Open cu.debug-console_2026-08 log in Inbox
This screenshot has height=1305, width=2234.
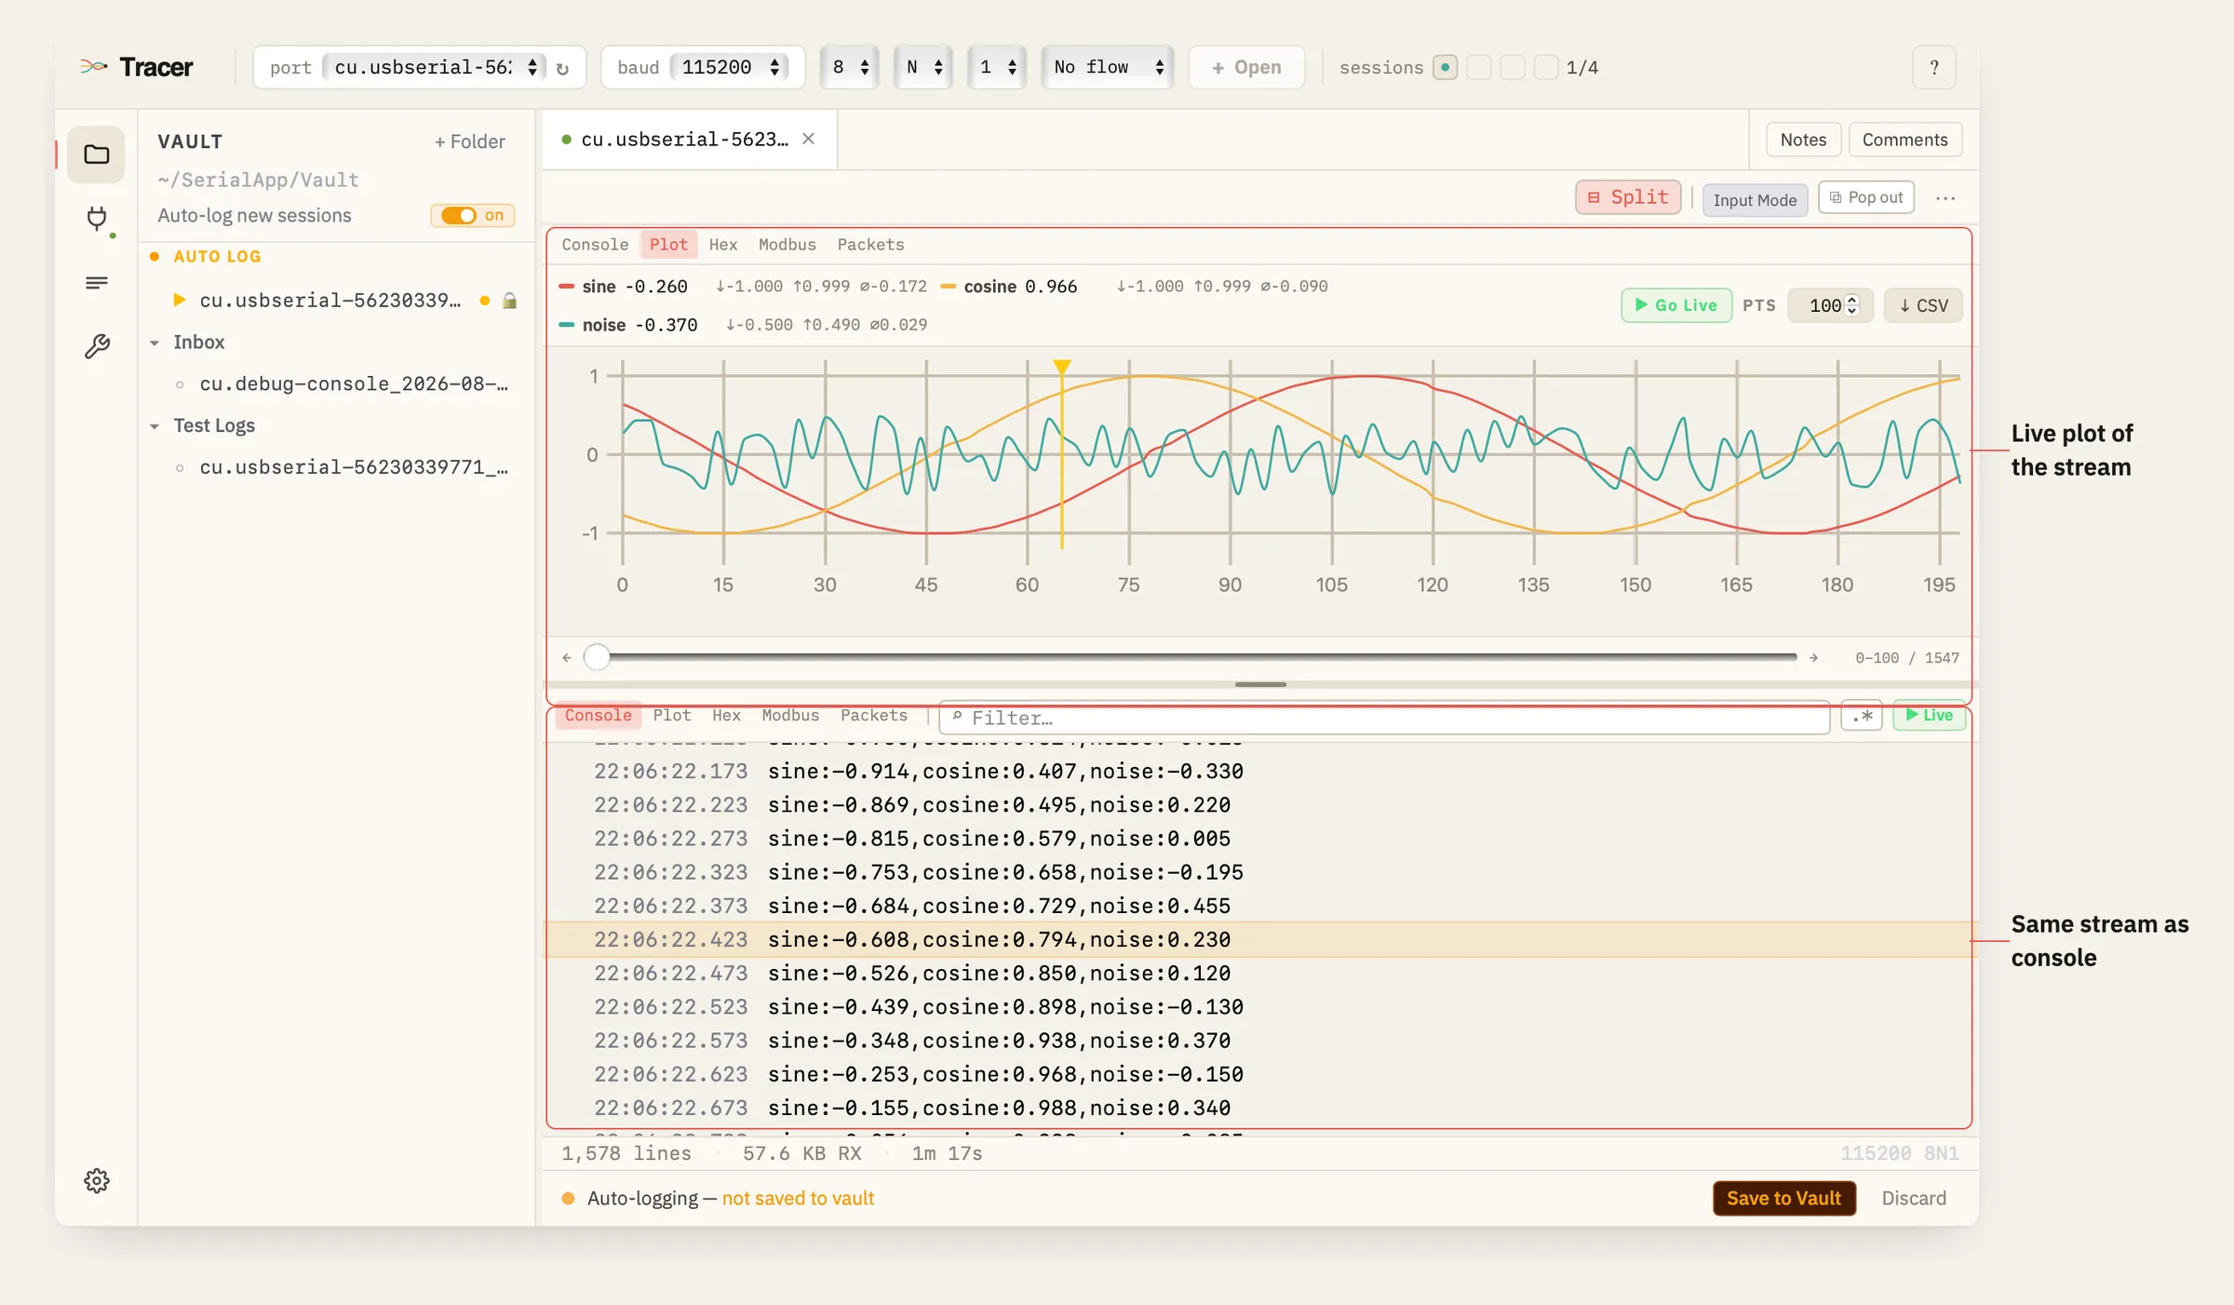coord(354,383)
